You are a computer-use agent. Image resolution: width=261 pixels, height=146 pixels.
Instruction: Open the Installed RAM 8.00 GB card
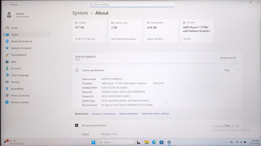161,31
